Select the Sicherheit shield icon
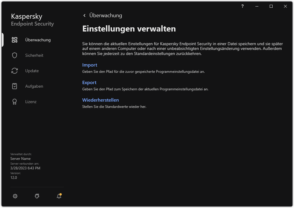This screenshot has width=294, height=208. point(14,55)
